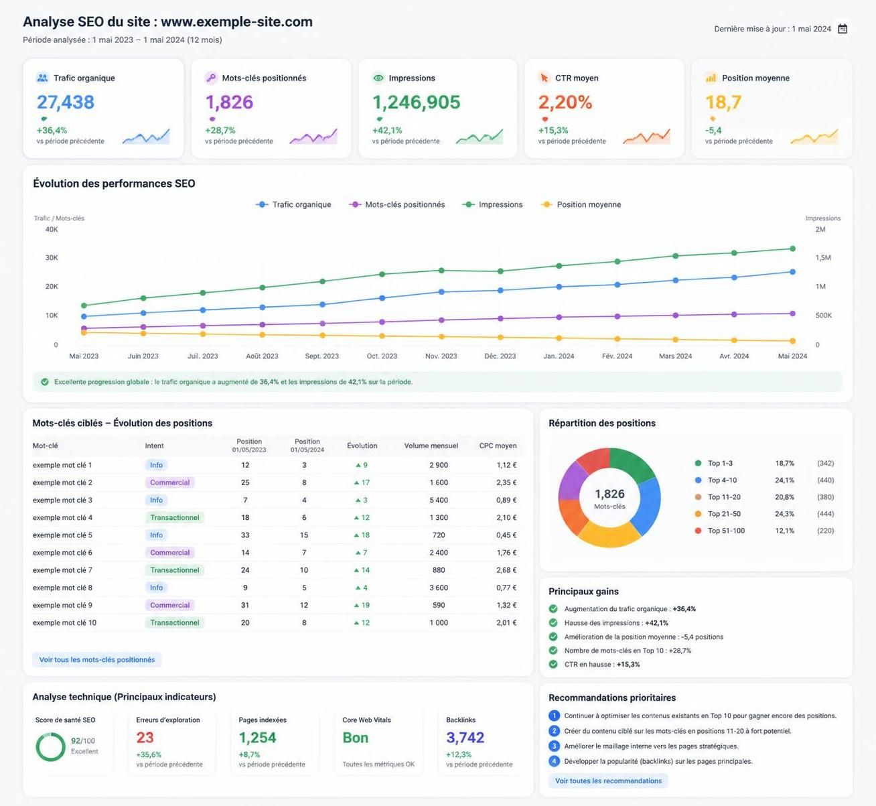Click recommendation number 1 badge
This screenshot has width=876, height=806.
coord(554,716)
